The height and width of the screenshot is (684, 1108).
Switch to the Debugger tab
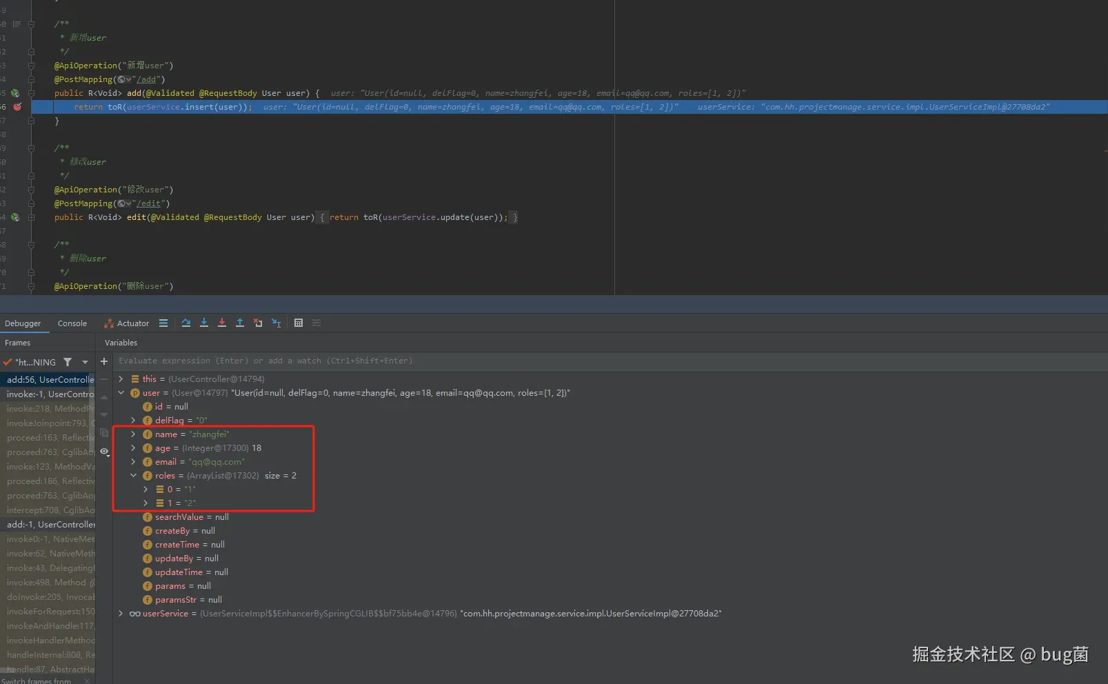[x=23, y=323]
